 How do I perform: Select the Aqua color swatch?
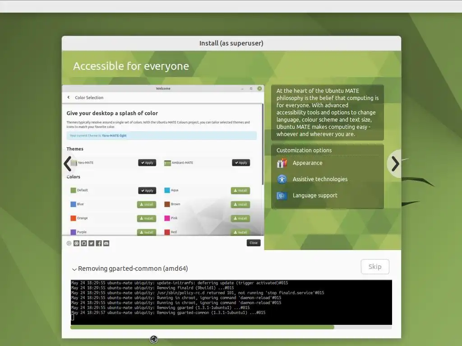click(x=167, y=190)
